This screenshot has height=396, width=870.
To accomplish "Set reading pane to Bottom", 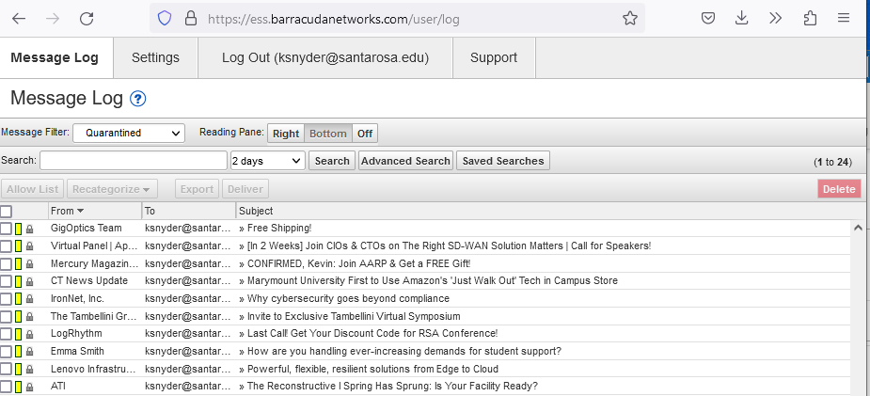I will click(328, 134).
